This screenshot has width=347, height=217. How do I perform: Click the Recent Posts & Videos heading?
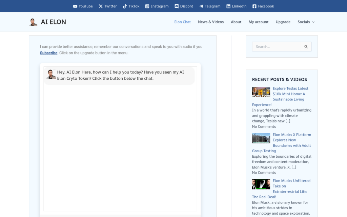tap(279, 79)
